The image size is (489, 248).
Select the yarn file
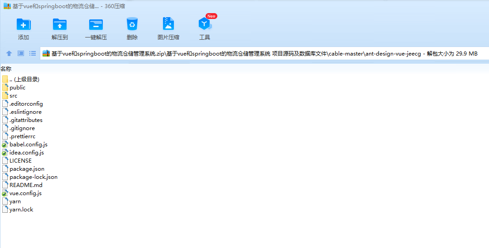(11, 201)
